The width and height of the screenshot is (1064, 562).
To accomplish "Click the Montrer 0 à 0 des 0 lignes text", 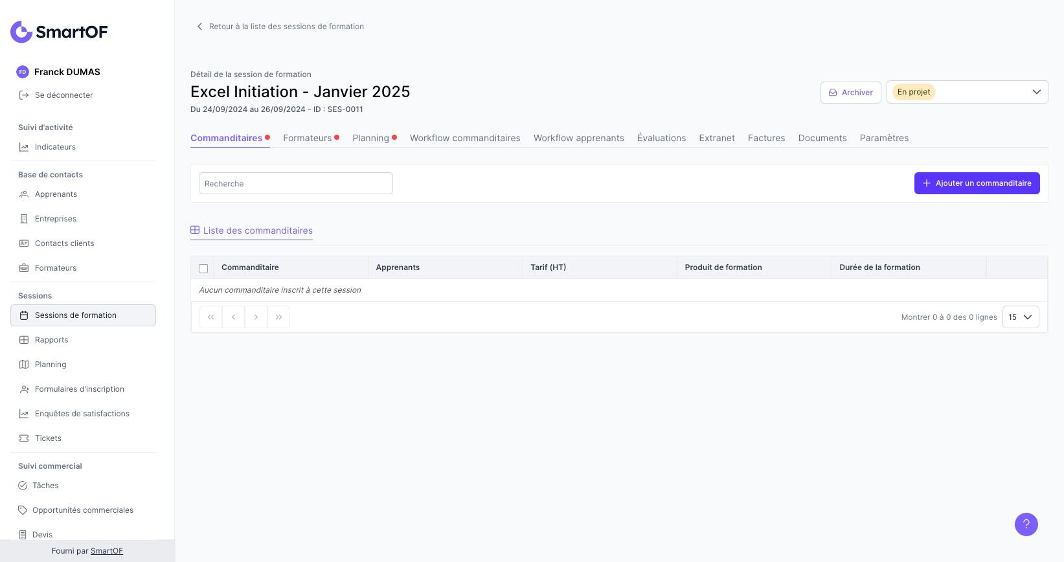I will point(949,317).
